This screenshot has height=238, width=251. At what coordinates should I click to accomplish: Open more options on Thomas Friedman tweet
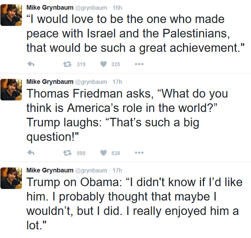coord(139,153)
